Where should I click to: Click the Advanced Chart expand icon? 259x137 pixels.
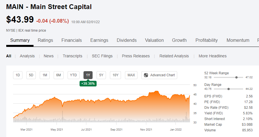pyautogui.click(x=146, y=75)
